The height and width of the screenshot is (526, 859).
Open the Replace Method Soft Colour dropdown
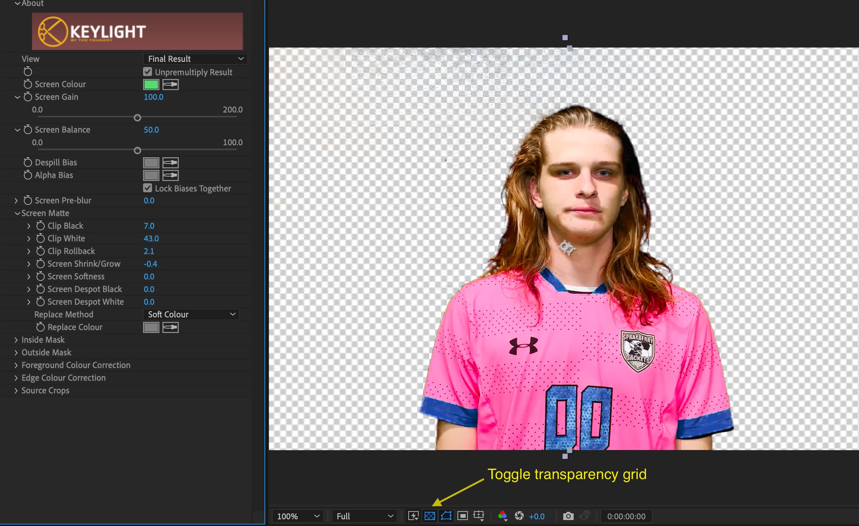[191, 314]
